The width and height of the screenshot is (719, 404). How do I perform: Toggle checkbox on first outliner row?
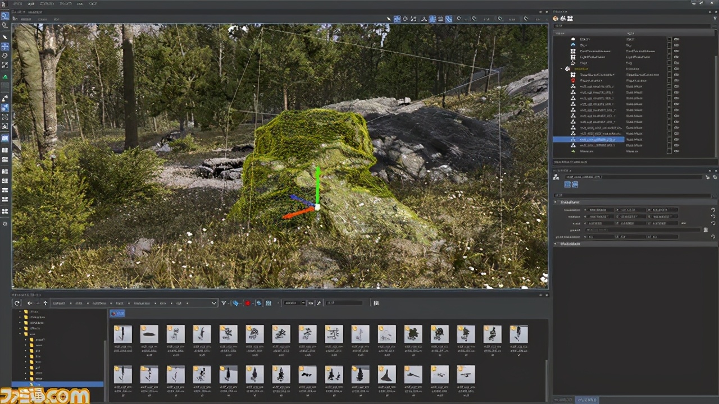coord(668,39)
